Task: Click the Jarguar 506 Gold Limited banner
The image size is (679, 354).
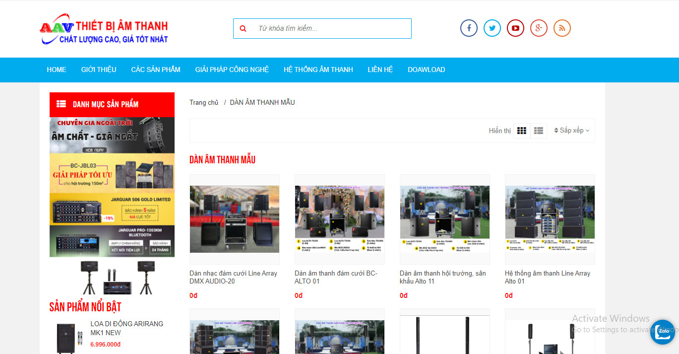Action: [x=112, y=209]
